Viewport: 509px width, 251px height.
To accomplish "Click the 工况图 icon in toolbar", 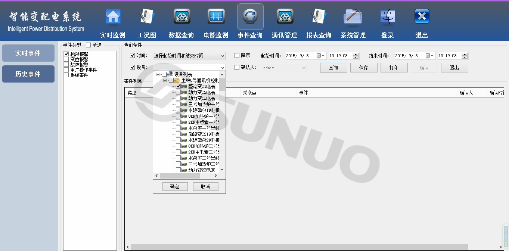I will pos(147,17).
